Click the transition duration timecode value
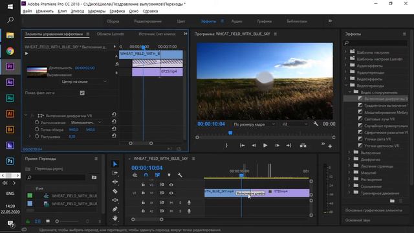 point(85,68)
